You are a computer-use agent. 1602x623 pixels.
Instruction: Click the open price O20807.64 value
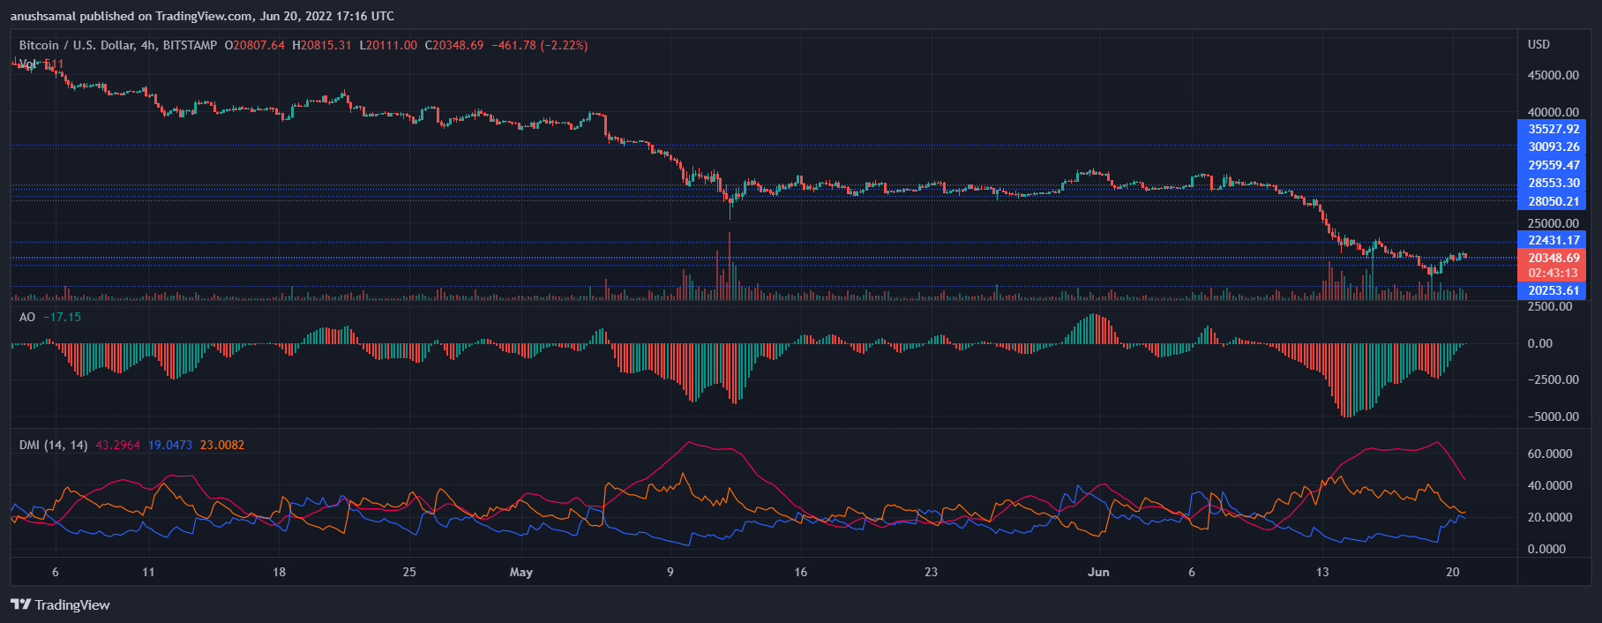[x=255, y=45]
